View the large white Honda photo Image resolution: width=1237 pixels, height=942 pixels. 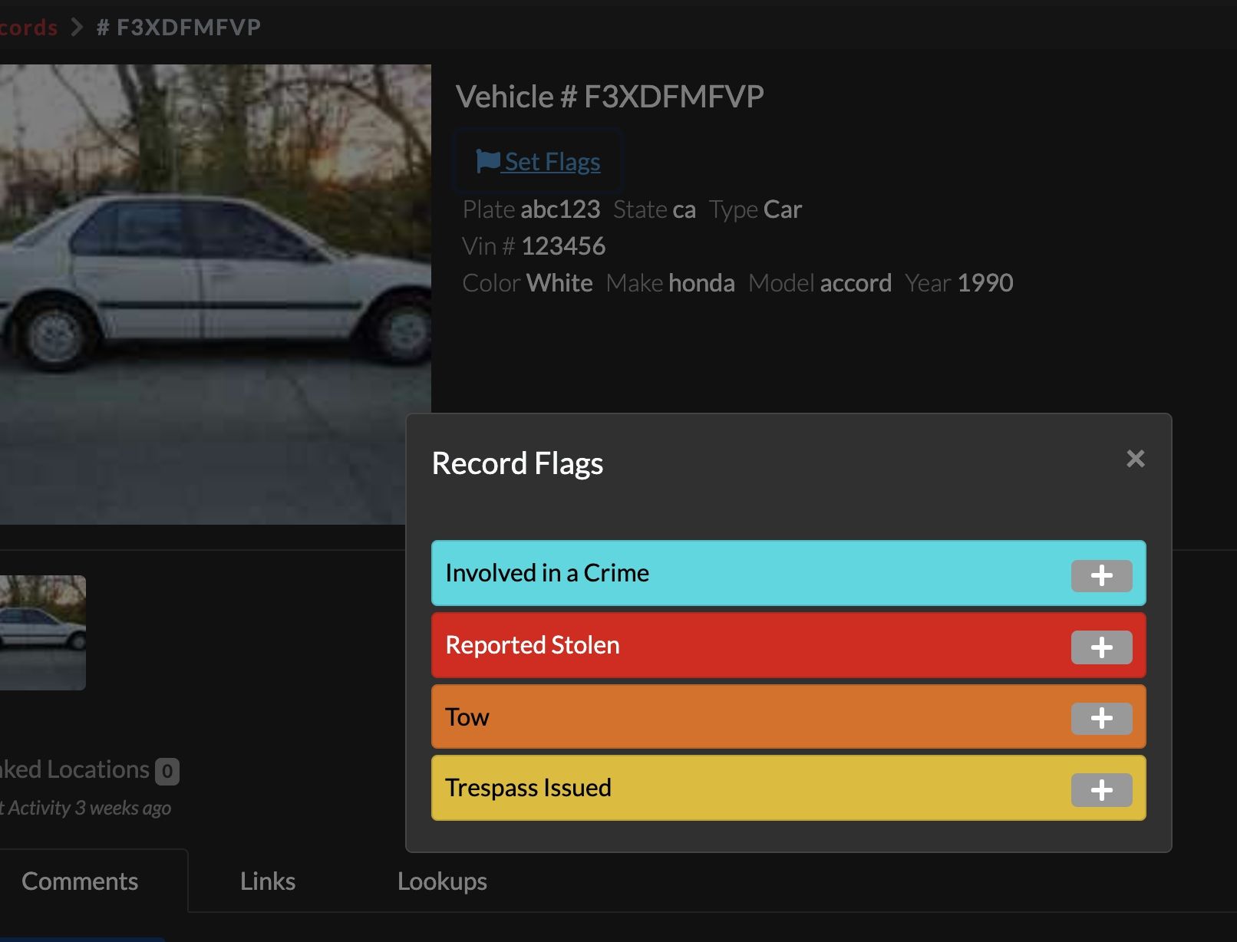(215, 293)
